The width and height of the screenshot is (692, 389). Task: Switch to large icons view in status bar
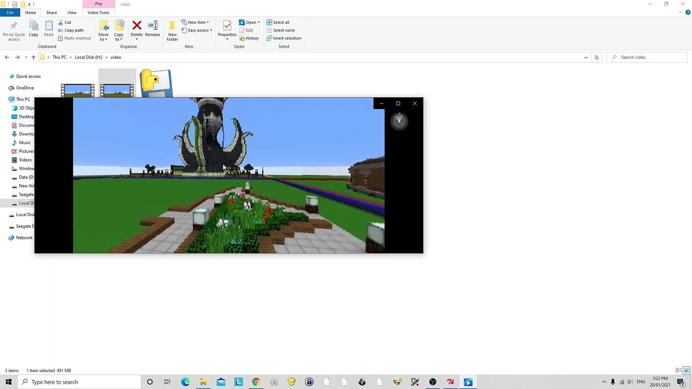point(687,371)
